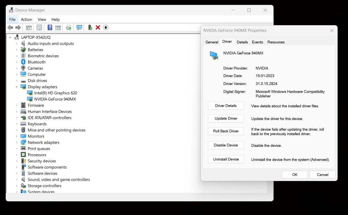
Task: Click the Firmware category icon
Action: coord(23,105)
